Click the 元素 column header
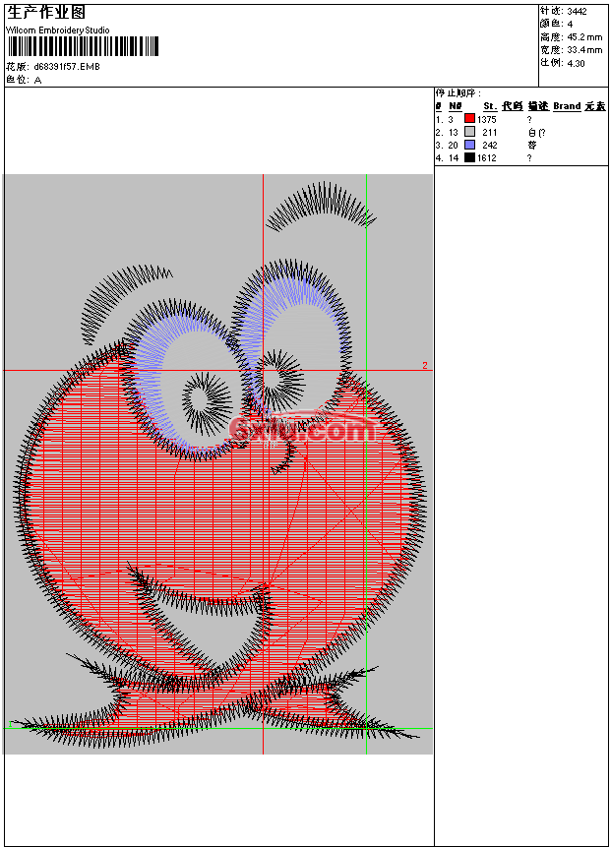610x847 pixels. tap(595, 106)
